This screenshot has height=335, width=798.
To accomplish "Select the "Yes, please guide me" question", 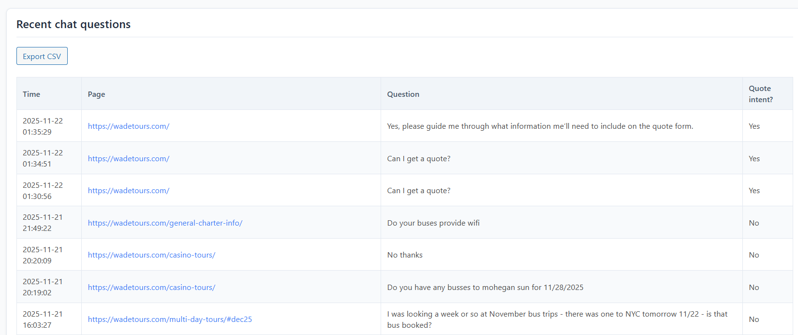I will [540, 126].
